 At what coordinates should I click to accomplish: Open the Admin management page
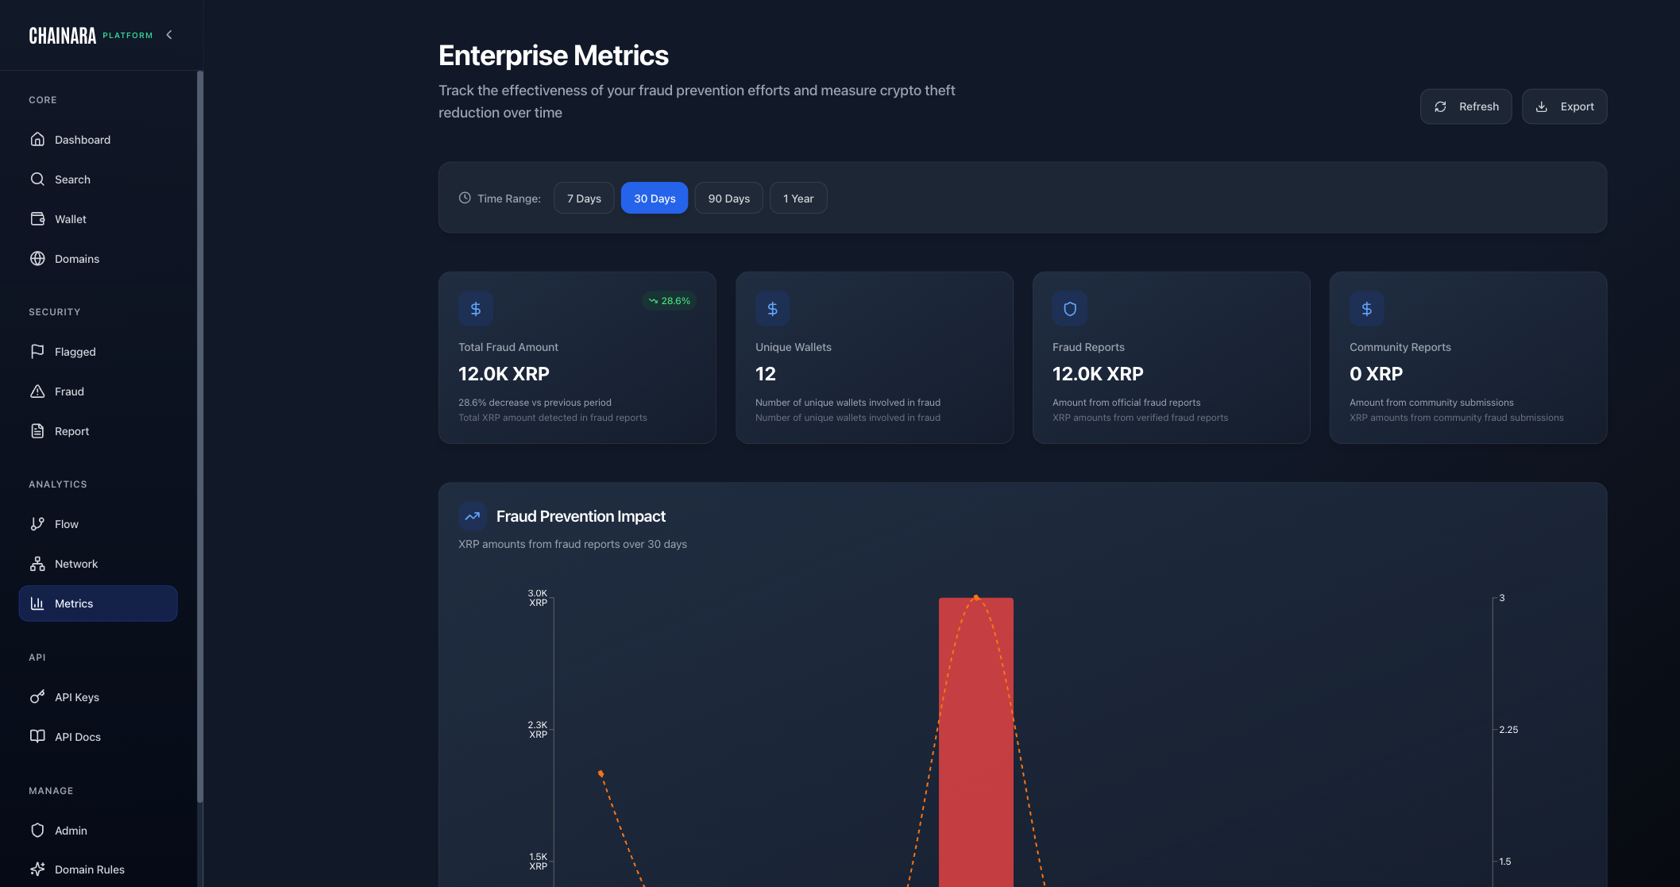point(98,830)
